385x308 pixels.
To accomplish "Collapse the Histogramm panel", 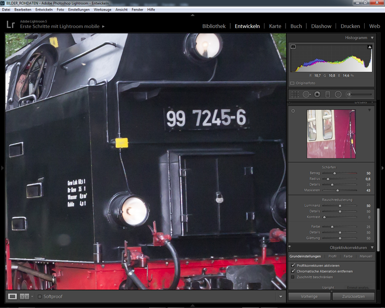I will 372,38.
